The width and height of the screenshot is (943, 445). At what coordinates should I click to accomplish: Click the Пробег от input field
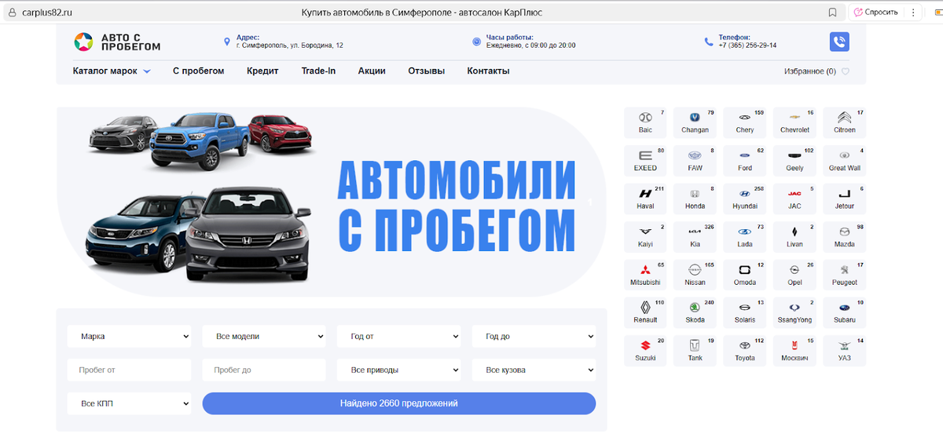click(129, 370)
